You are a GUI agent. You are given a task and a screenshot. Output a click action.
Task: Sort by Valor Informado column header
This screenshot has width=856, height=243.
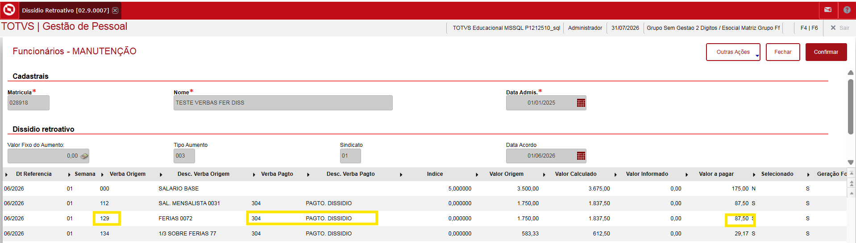coord(647,174)
